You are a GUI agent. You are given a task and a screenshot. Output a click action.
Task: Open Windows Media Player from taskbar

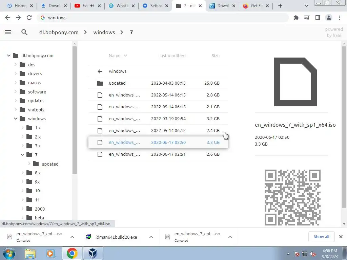pos(51,253)
